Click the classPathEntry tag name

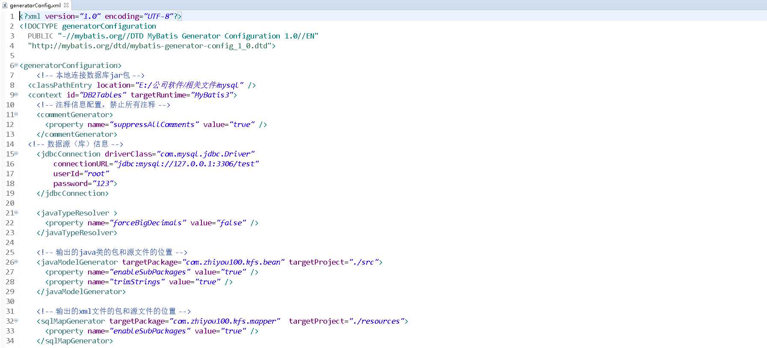click(62, 85)
